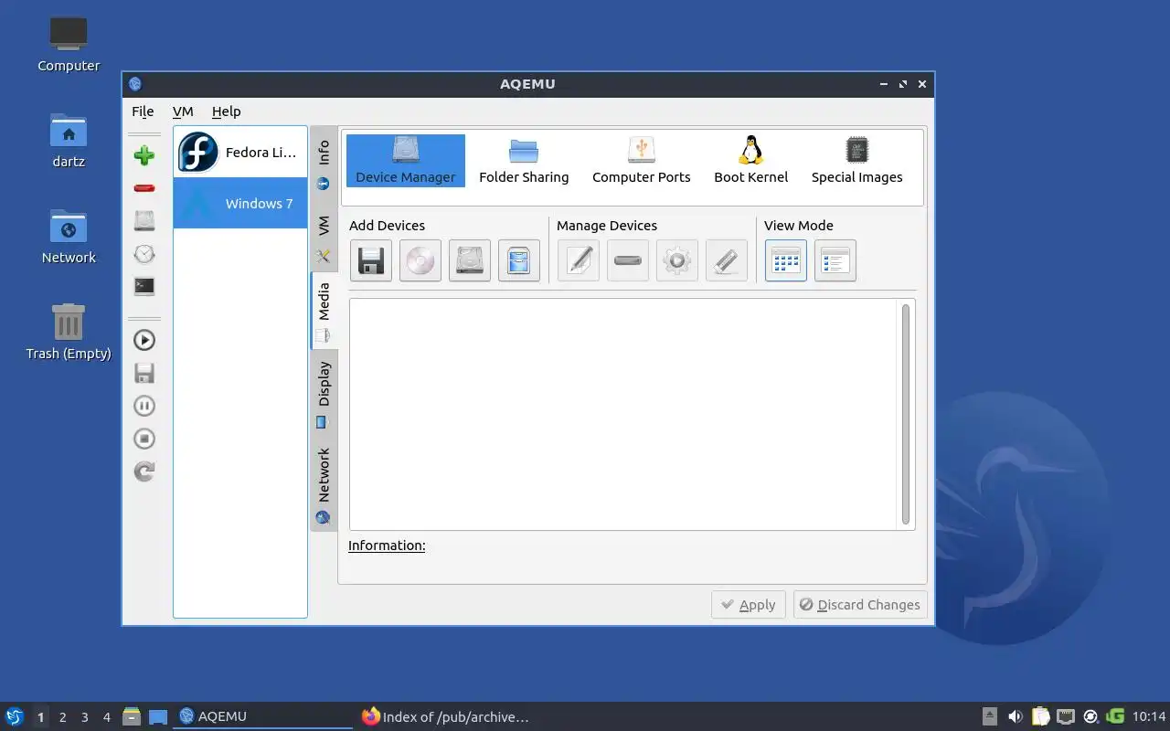Click the Apply button

[749, 605]
